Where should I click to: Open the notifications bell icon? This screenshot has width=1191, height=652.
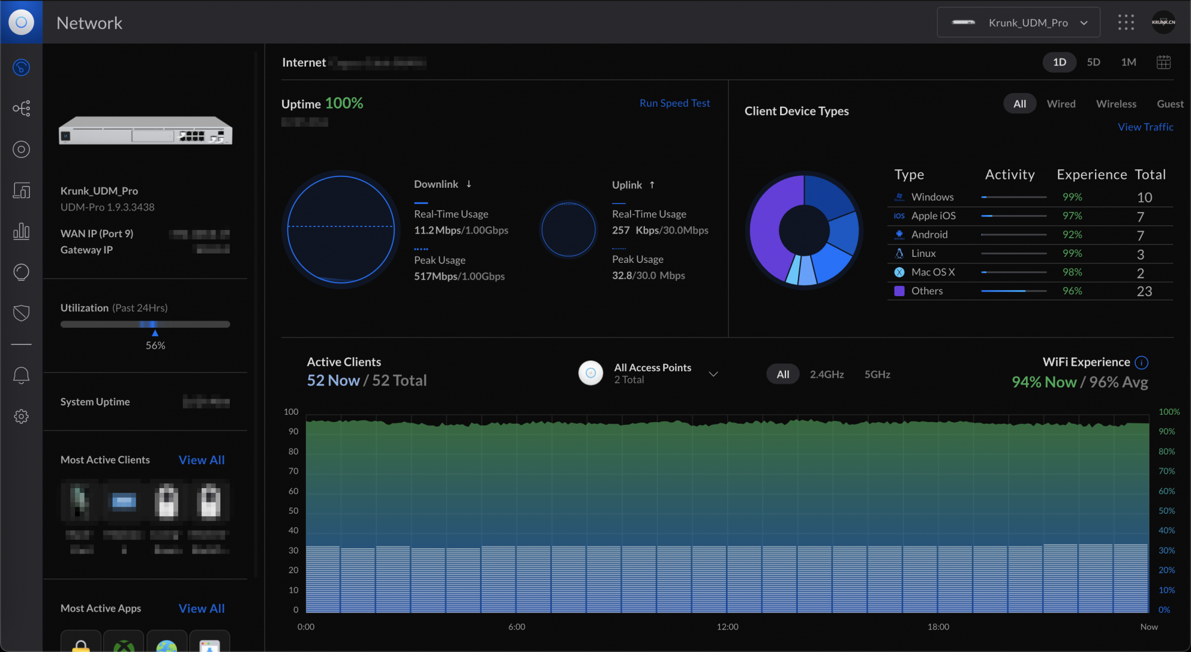coord(21,375)
